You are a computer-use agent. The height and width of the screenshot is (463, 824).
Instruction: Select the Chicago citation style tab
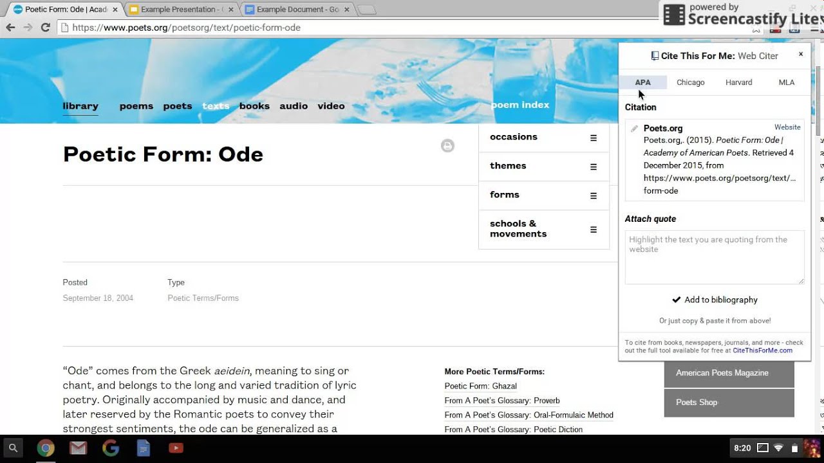(691, 82)
